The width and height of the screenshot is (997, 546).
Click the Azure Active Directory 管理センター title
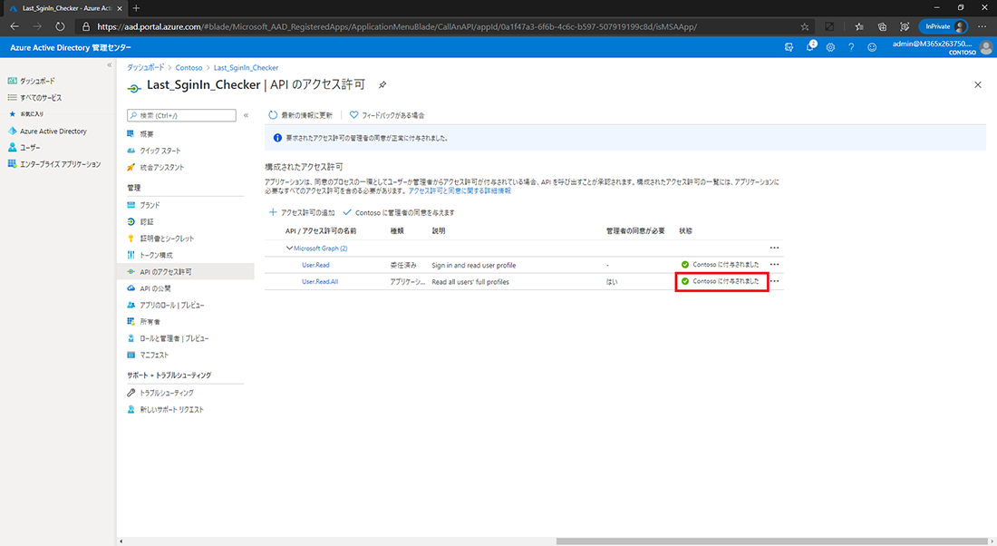tap(71, 48)
